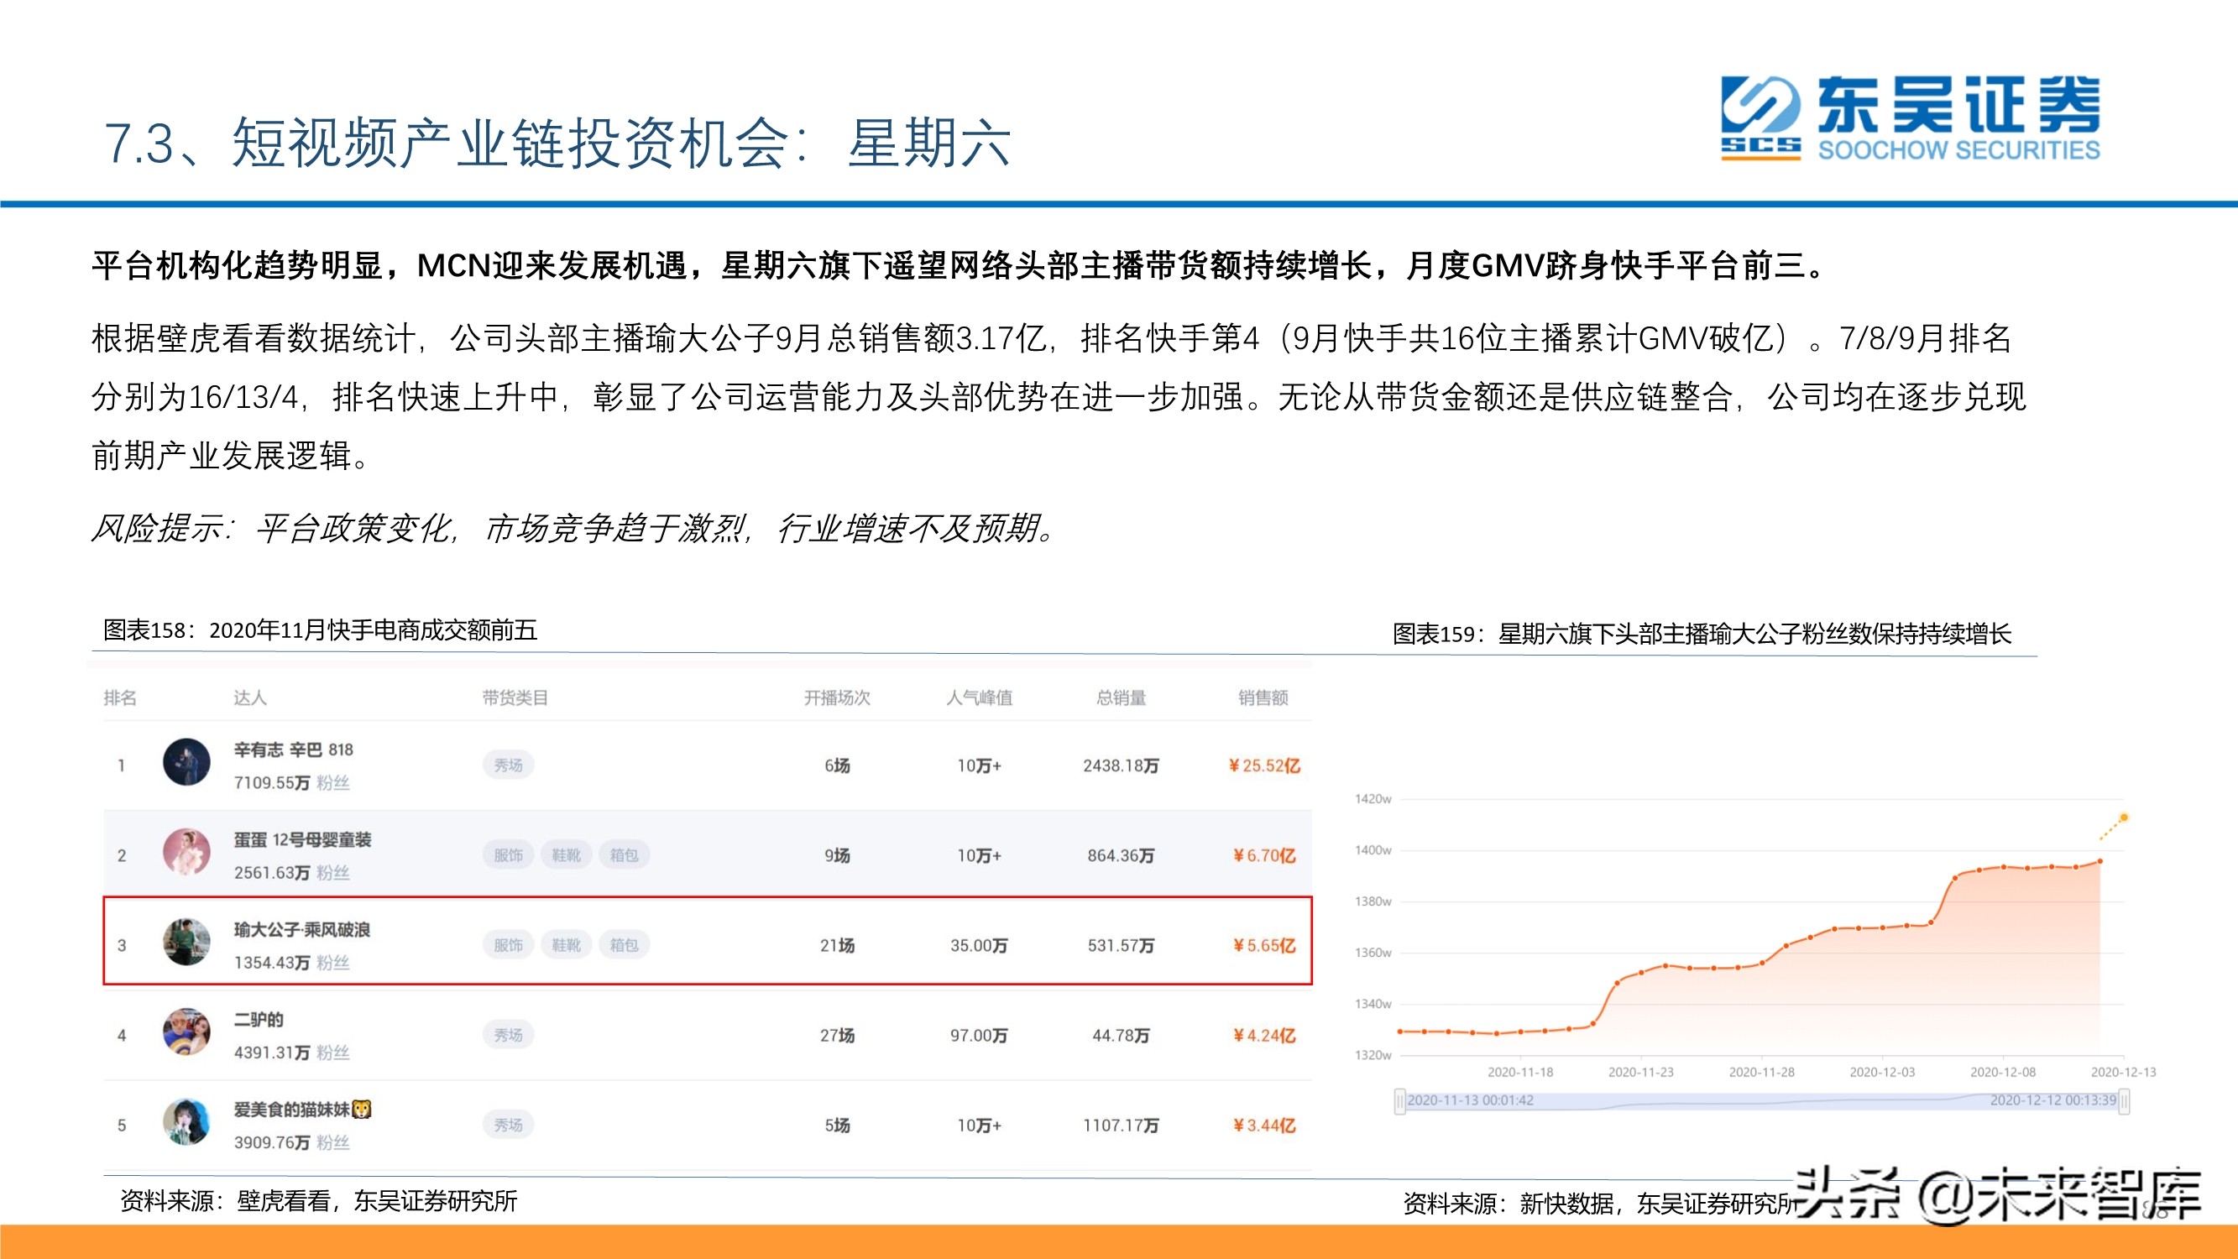
Task: Click the 鞋靴 tag in 蛋蛋's row
Action: 566,855
